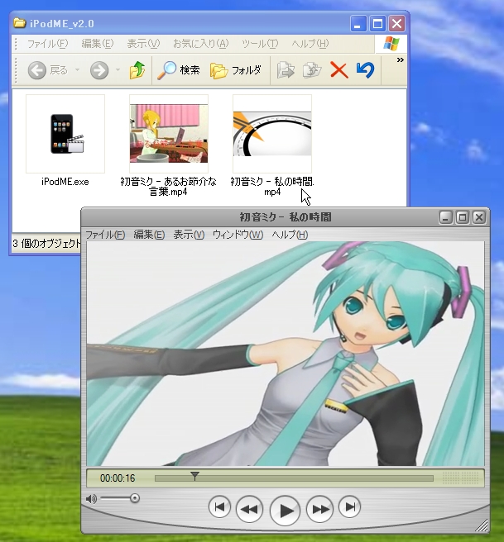Click the Rewind button in the player
Viewport: 504px width, 542px height.
tap(249, 509)
